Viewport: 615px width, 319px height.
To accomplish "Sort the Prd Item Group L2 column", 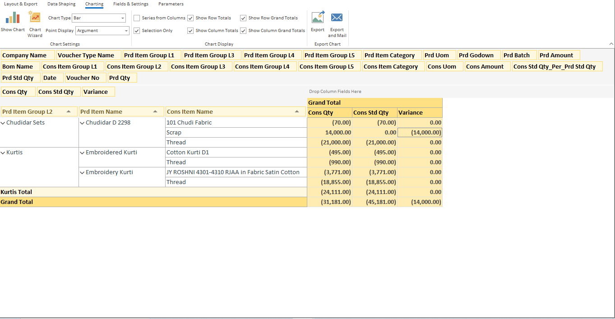I will 69,111.
